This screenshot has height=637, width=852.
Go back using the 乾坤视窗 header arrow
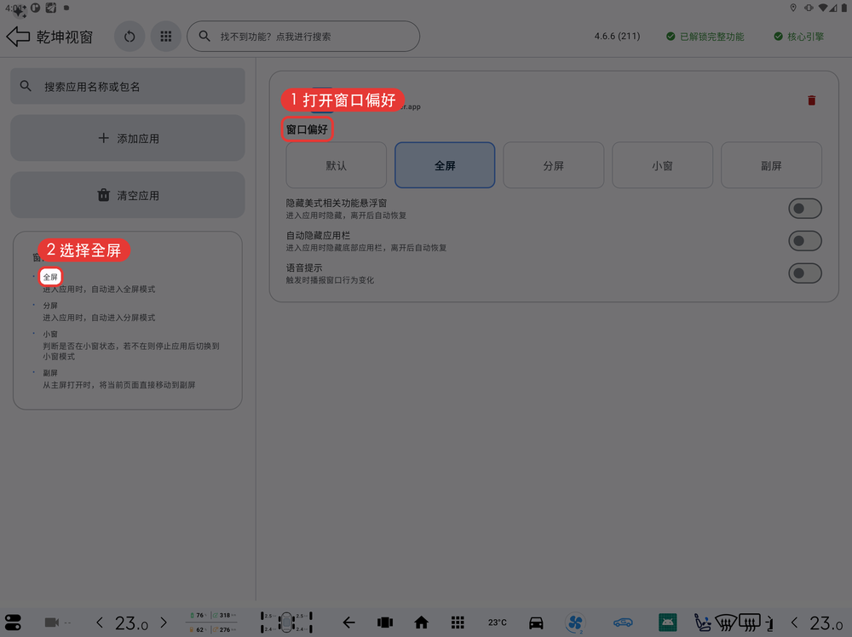pos(18,37)
